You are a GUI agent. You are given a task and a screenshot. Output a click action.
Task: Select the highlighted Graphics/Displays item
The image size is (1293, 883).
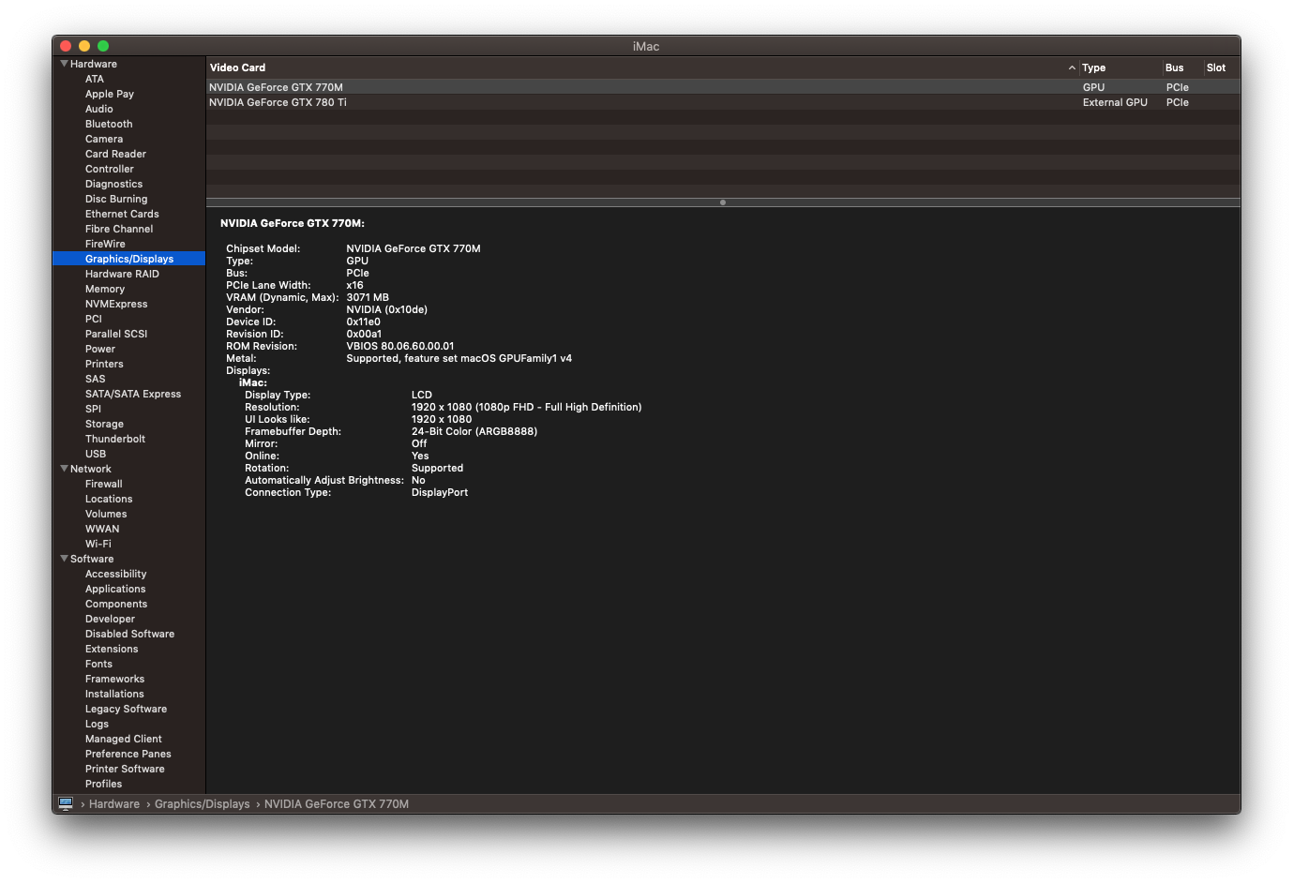click(x=128, y=259)
